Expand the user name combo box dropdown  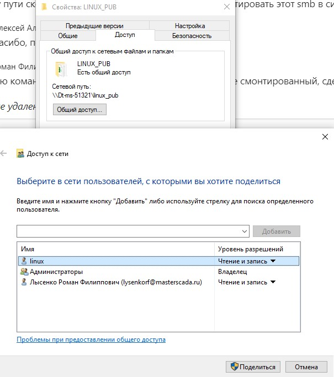coord(245,231)
